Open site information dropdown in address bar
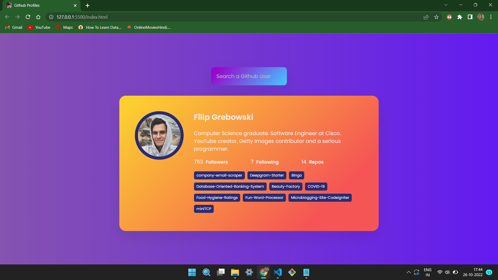This screenshot has width=498, height=280. [51, 17]
